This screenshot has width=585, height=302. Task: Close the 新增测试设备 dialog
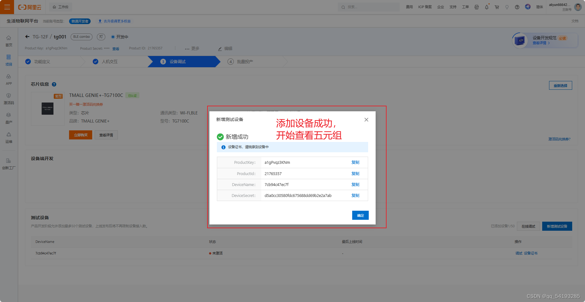(x=366, y=120)
